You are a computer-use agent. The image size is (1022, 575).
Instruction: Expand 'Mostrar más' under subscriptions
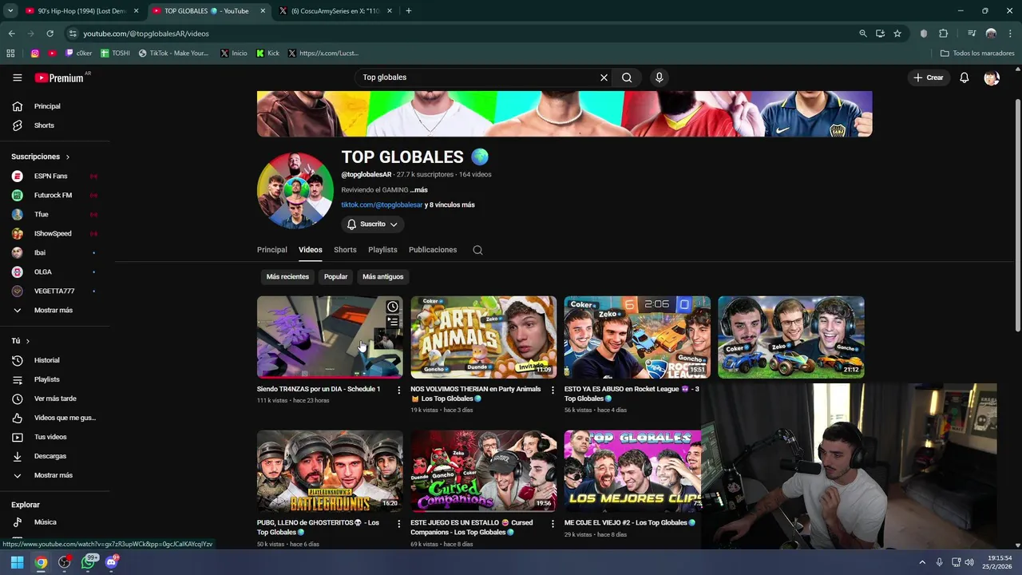[x=56, y=310]
